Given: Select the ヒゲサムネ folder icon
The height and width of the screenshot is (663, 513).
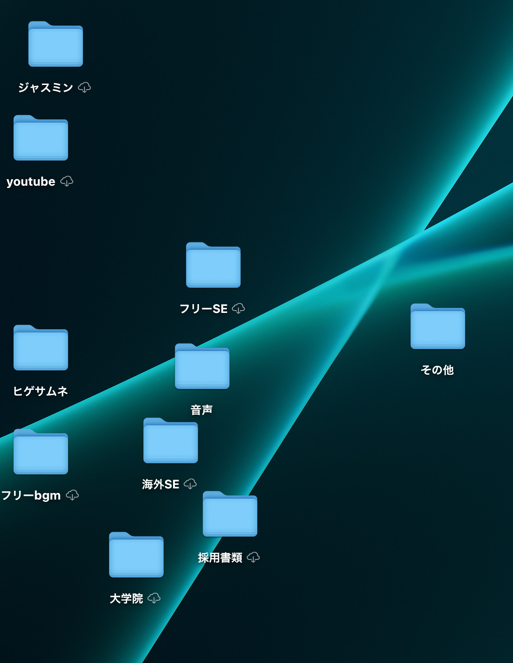Looking at the screenshot, I should [x=41, y=348].
